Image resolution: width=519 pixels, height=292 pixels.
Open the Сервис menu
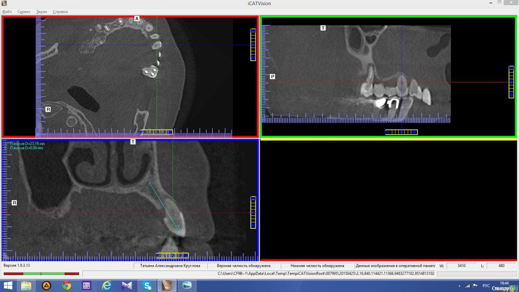click(24, 12)
